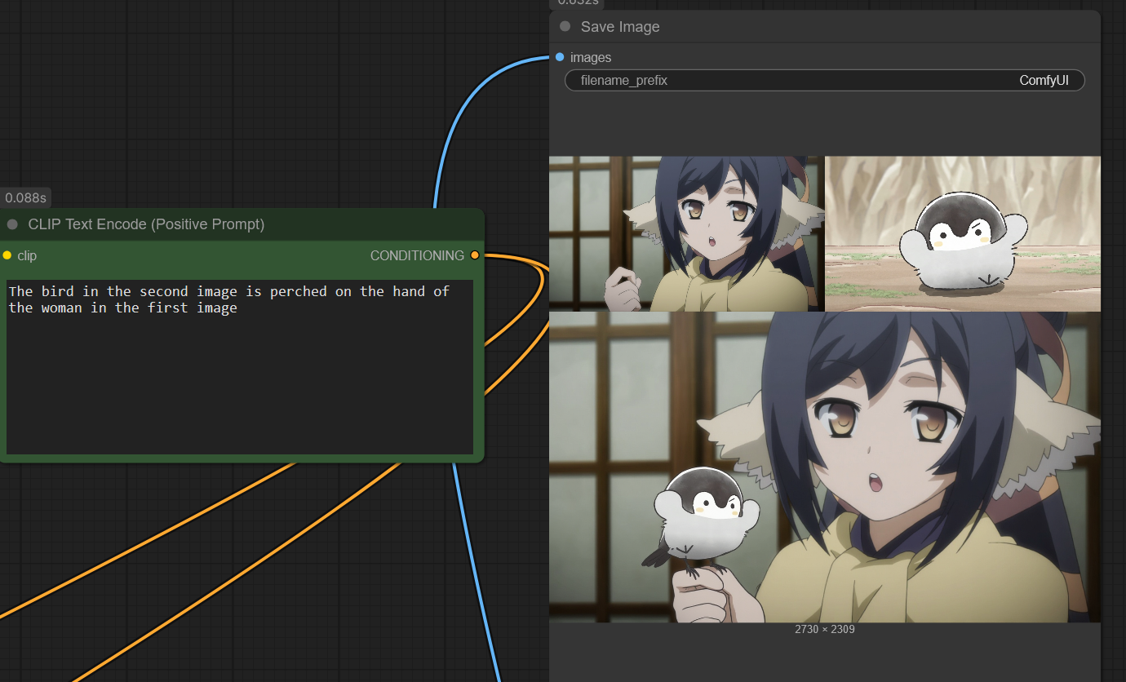The image size is (1126, 682).
Task: Edit the filename_prefix field
Action: [824, 80]
